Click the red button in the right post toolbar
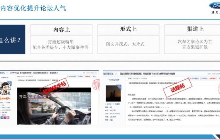This screenshot has height=139, width=220. 213,78
